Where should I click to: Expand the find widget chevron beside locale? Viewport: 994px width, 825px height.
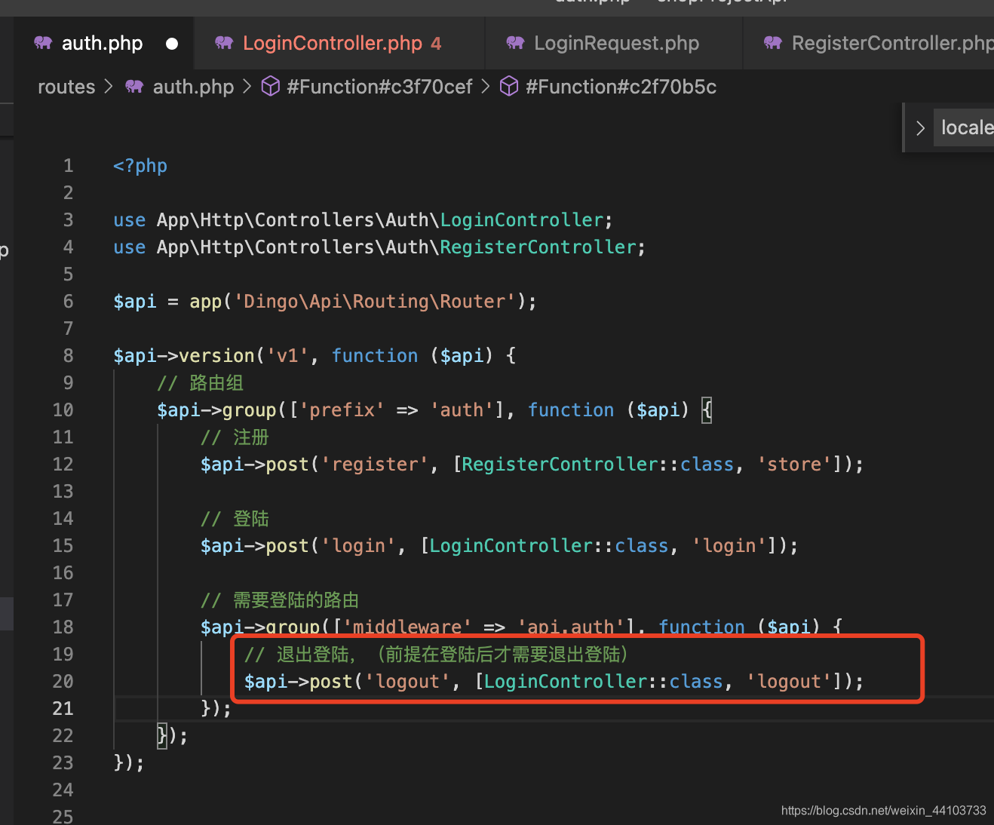(x=920, y=128)
